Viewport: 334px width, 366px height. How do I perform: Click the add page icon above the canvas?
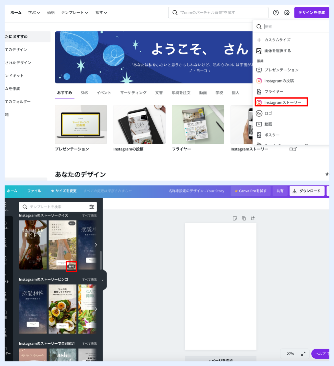coord(253,218)
